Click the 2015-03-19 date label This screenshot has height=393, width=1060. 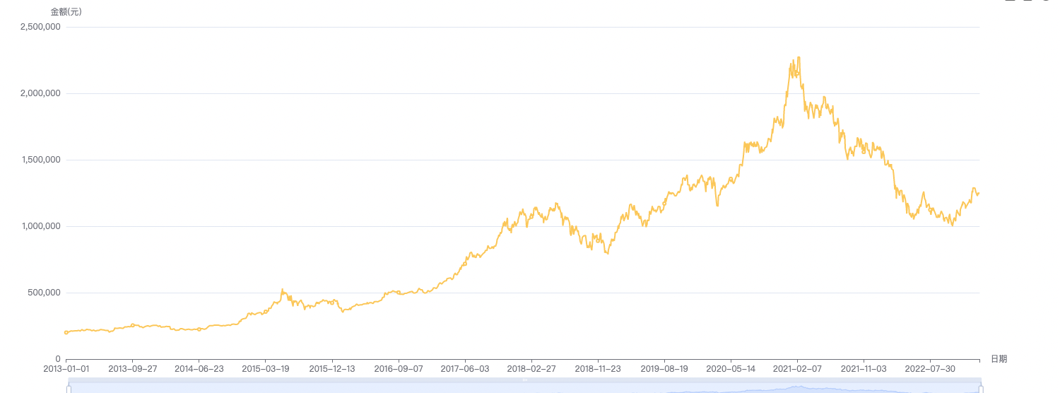[266, 369]
